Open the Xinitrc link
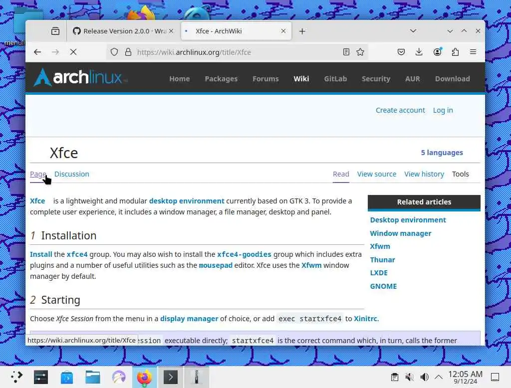Viewport: 511px width, 388px height. [366, 319]
